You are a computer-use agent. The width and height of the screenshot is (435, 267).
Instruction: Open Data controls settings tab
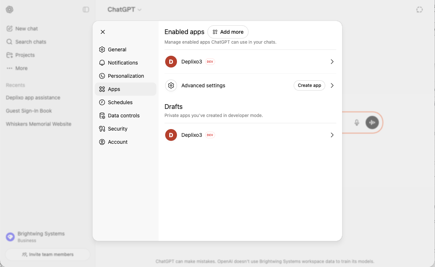coord(126,116)
